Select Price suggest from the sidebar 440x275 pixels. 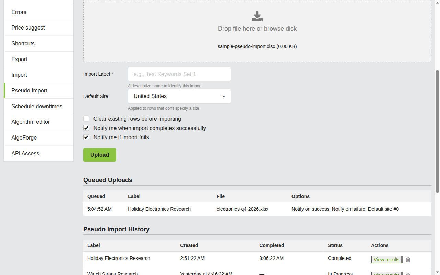(x=28, y=27)
